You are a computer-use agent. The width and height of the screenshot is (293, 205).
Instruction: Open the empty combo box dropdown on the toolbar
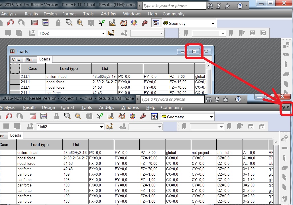[162, 33]
